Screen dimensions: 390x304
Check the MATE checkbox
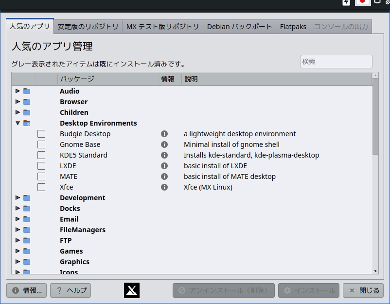tap(41, 176)
